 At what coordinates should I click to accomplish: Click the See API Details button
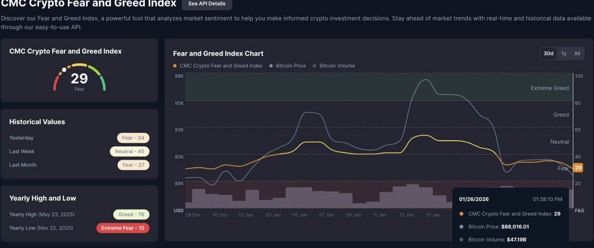coord(207,4)
